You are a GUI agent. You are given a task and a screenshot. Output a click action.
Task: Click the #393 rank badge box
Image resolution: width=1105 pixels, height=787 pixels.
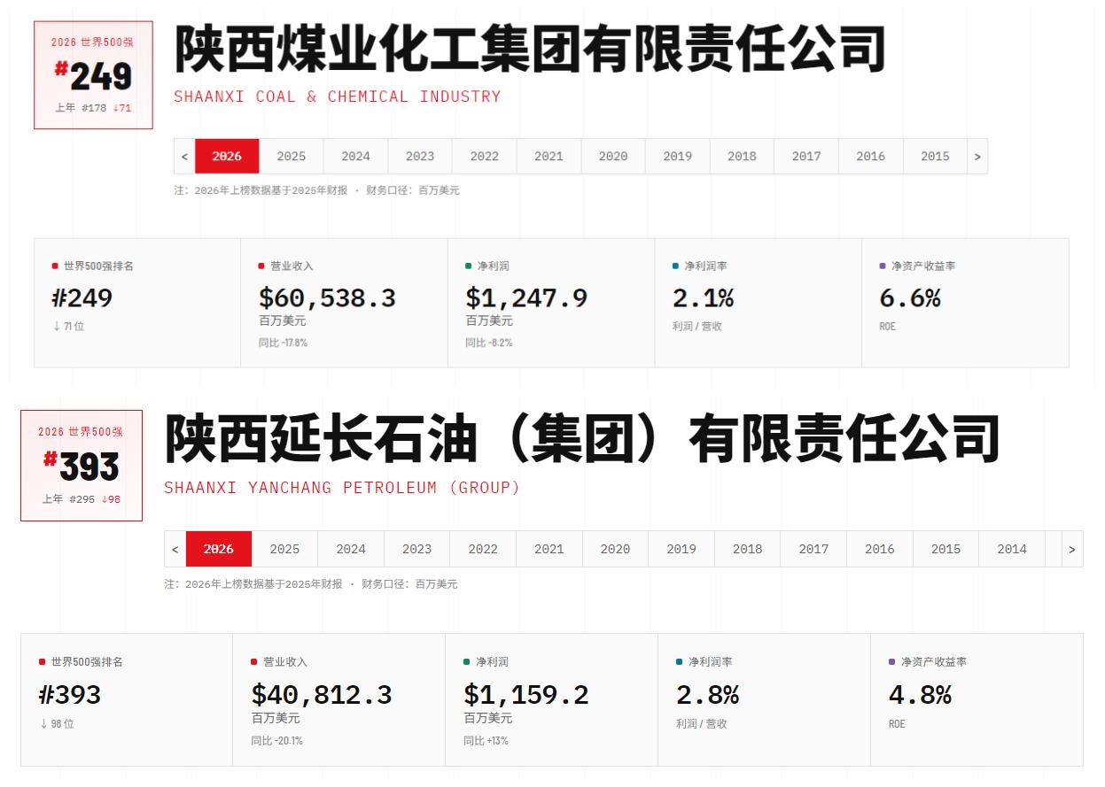point(82,466)
